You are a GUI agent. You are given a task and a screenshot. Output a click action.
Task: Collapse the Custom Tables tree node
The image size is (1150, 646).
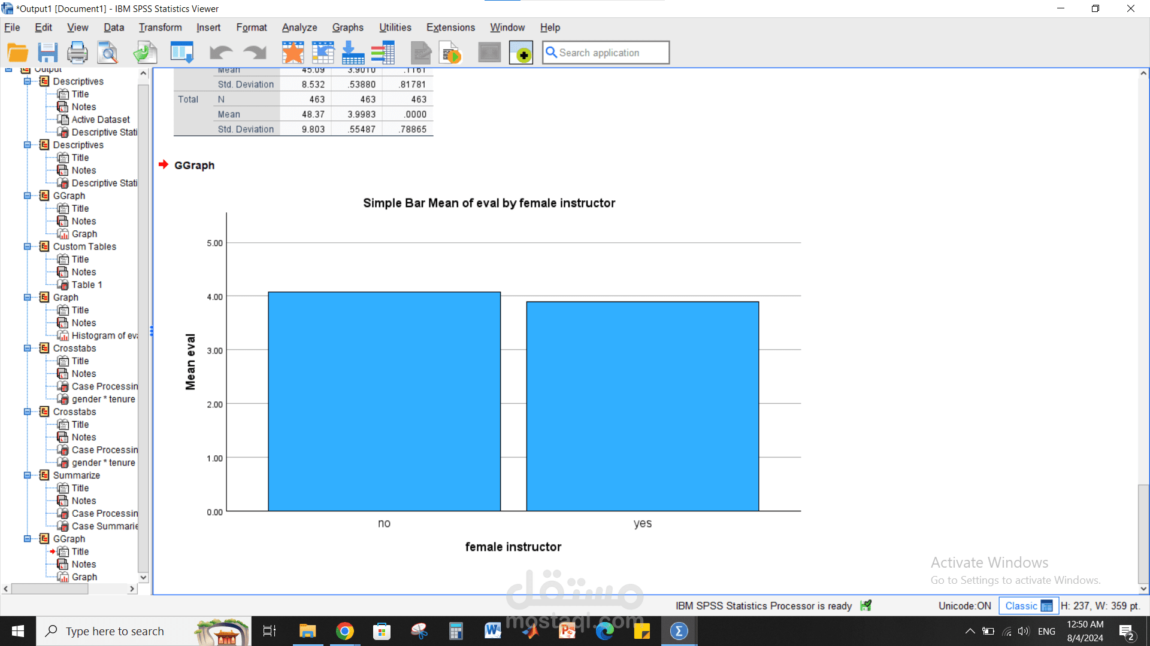pyautogui.click(x=28, y=246)
